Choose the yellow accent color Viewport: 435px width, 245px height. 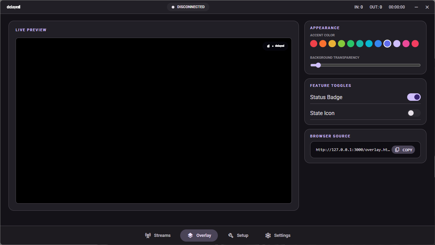[332, 43]
